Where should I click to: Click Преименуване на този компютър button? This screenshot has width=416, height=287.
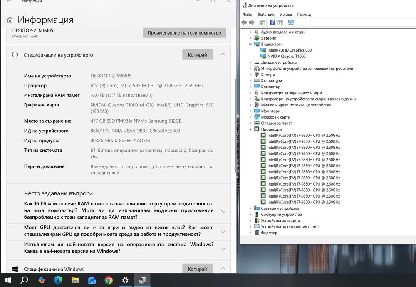[x=184, y=32]
